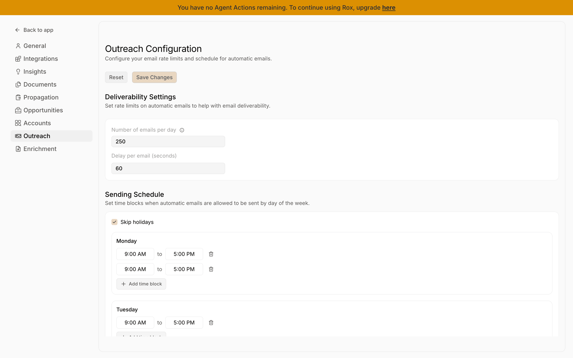Image resolution: width=573 pixels, height=358 pixels.
Task: Click the Monday heading
Action: pyautogui.click(x=127, y=241)
